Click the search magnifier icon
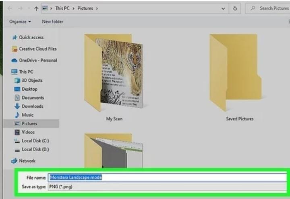This screenshot has height=199, width=290. coord(253,8)
